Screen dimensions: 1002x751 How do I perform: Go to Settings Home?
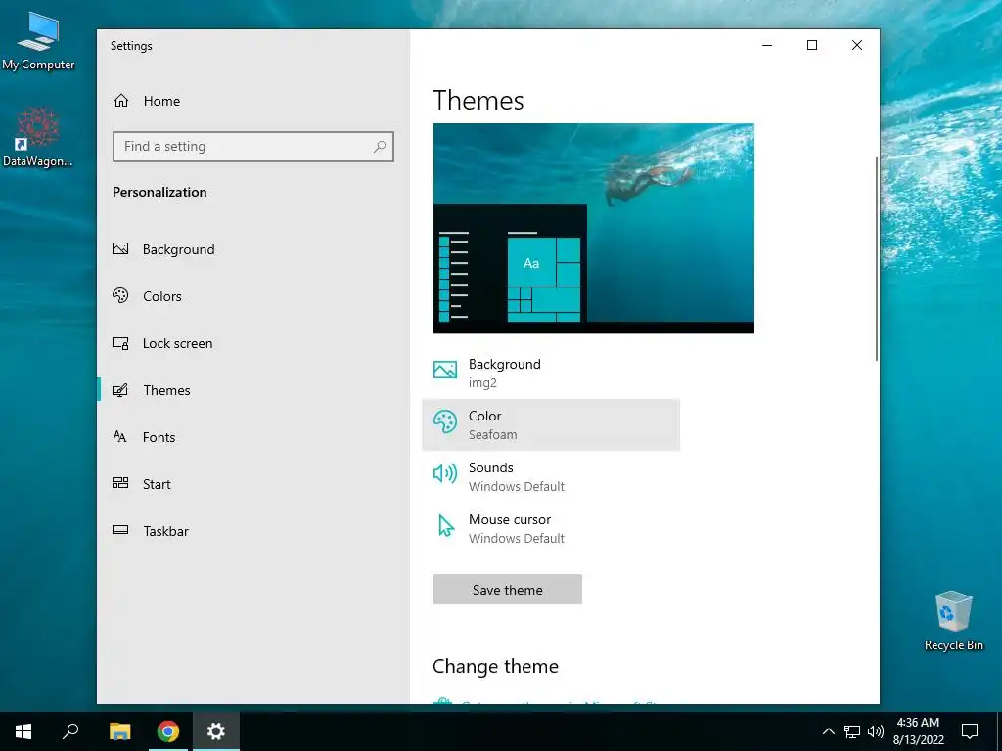click(147, 101)
